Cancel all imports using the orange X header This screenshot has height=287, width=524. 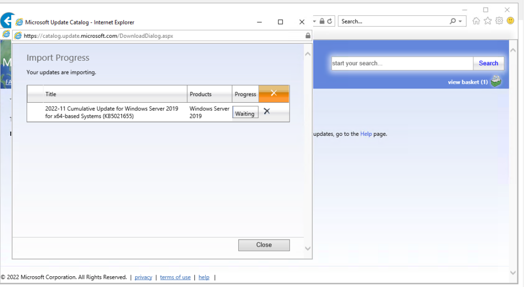[x=274, y=93]
